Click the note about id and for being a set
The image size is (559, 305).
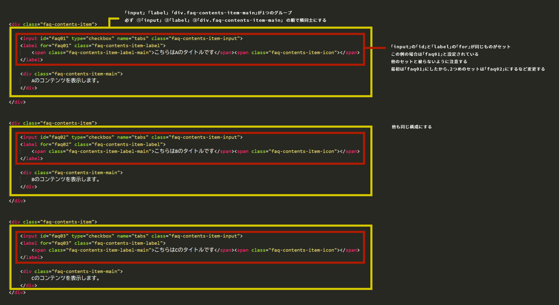pyautogui.click(x=451, y=47)
